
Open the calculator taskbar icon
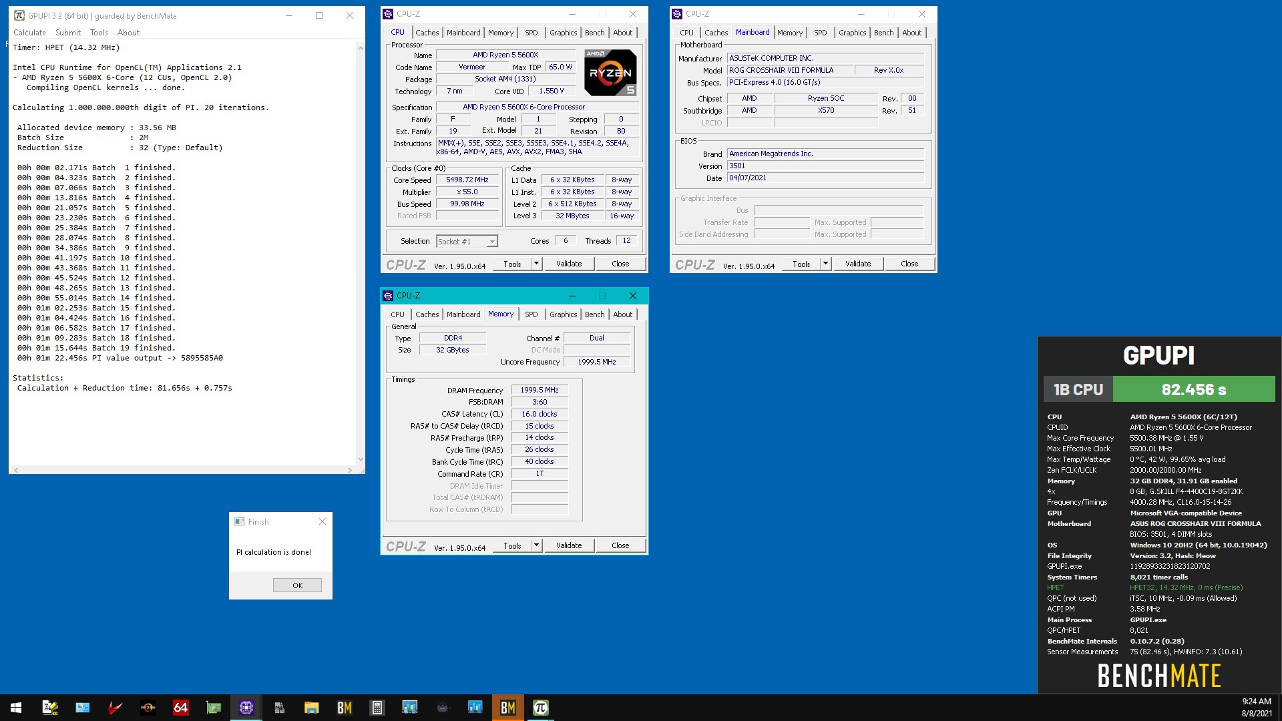pyautogui.click(x=377, y=708)
